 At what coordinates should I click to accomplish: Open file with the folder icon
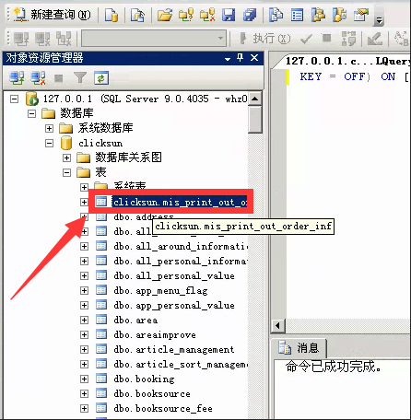(x=165, y=15)
